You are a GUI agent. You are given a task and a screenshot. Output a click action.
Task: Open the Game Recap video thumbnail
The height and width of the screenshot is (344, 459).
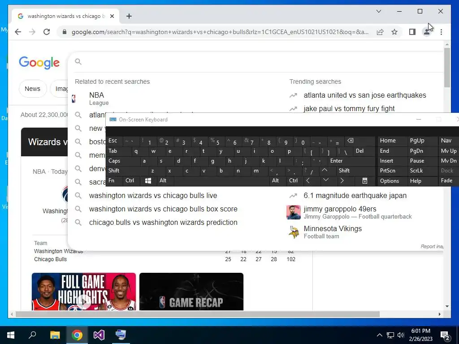pos(191,291)
